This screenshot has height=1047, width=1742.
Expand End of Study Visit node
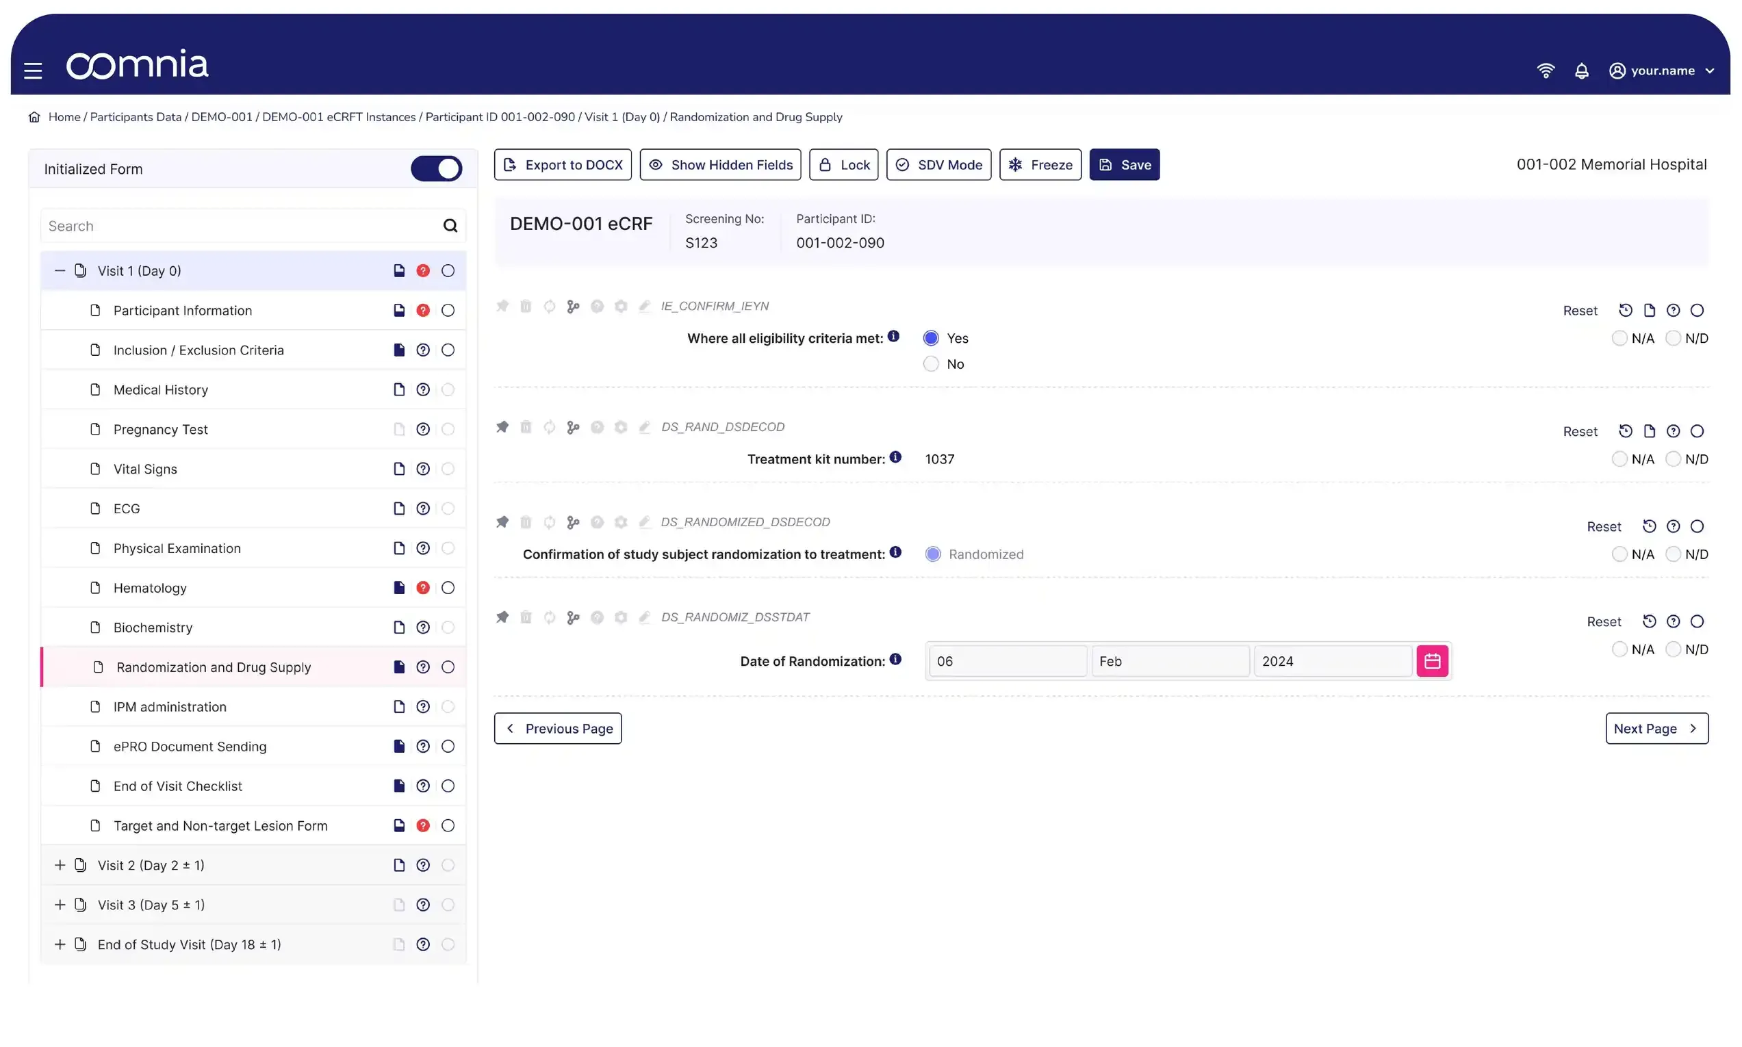(60, 944)
